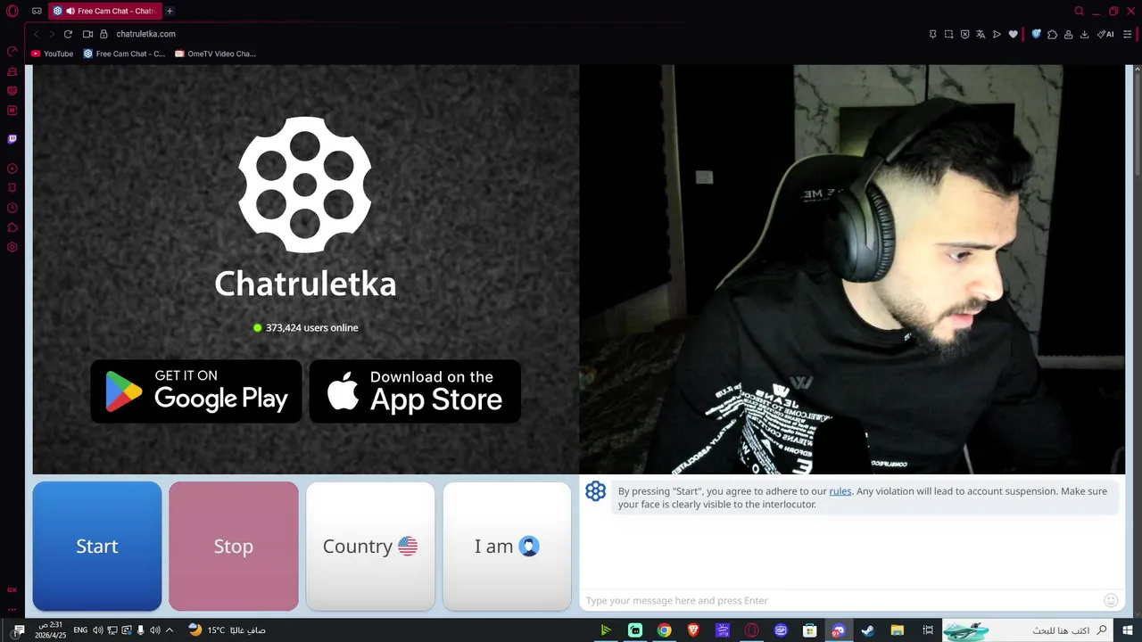The width and height of the screenshot is (1142, 642).
Task: Open the three-dots menu at the sidebar bottom
Action: tap(12, 609)
